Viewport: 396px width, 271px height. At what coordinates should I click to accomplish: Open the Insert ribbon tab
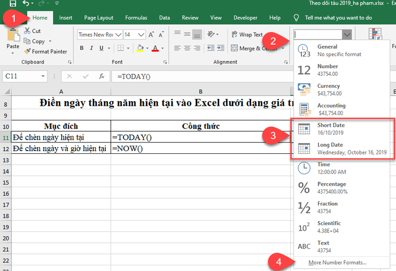(66, 18)
